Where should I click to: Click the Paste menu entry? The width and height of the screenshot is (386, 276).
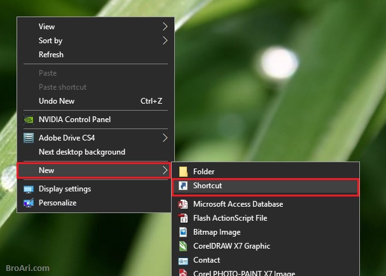click(x=96, y=73)
